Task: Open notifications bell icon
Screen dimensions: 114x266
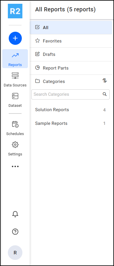Action: point(15,214)
